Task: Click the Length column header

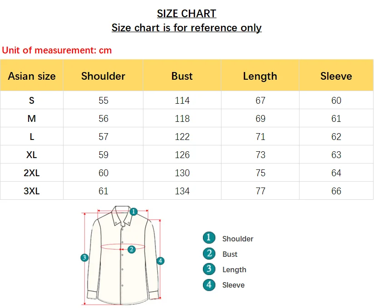Action: point(260,76)
